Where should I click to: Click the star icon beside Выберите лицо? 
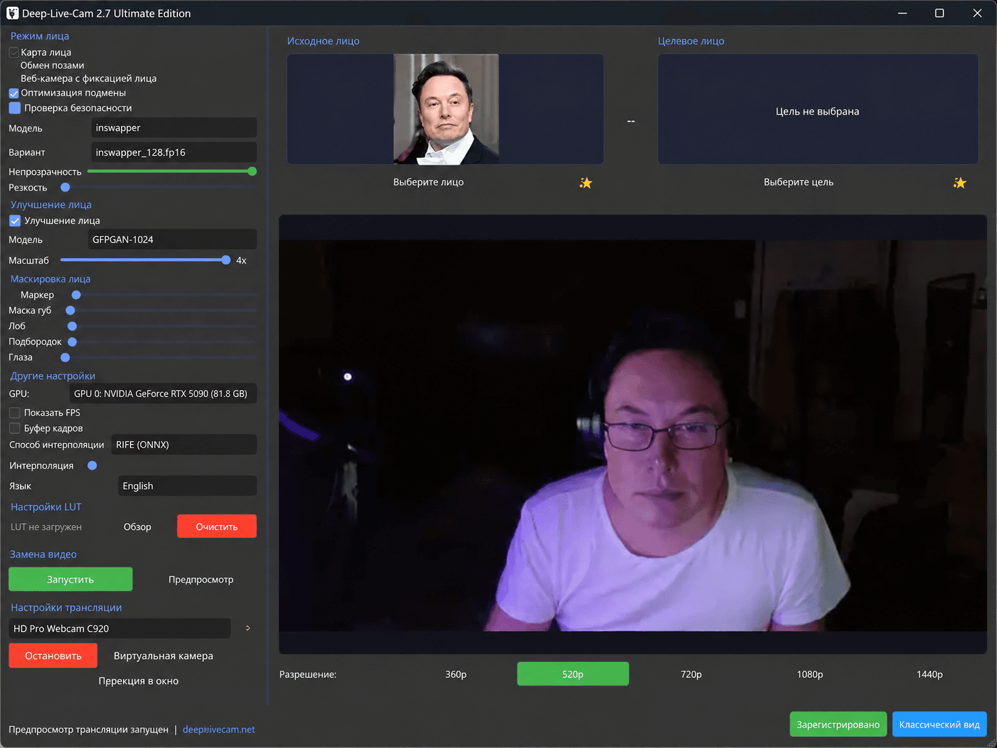(586, 182)
